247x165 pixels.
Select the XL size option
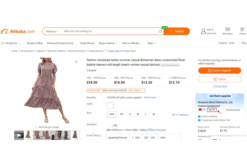tap(154, 114)
